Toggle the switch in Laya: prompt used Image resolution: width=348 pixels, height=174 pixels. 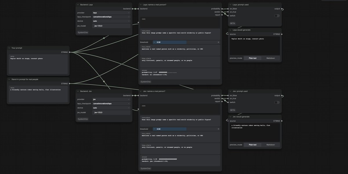277,16
